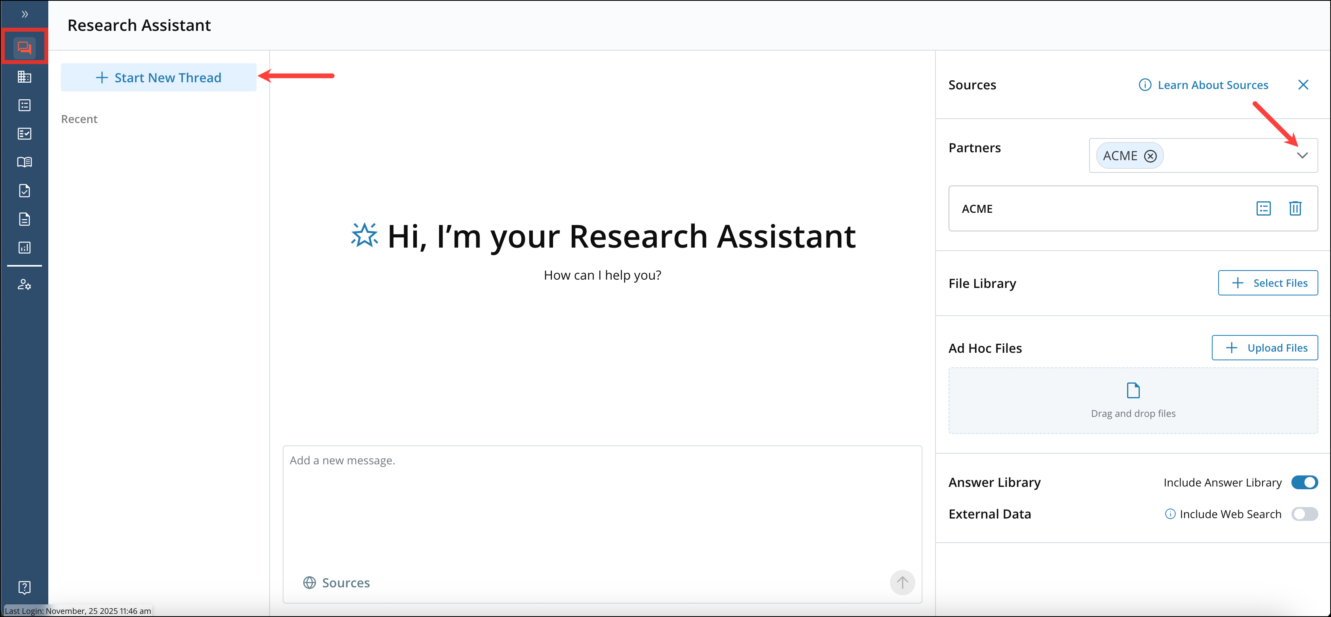Screen dimensions: 1331x617
Task: Open the open-book library sidebar icon
Action: click(24, 162)
